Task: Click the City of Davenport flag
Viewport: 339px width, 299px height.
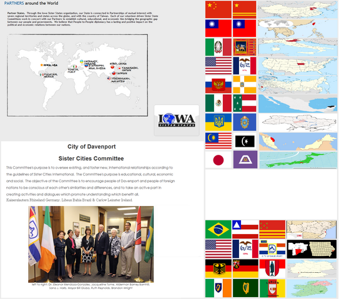Action: (x=272, y=249)
